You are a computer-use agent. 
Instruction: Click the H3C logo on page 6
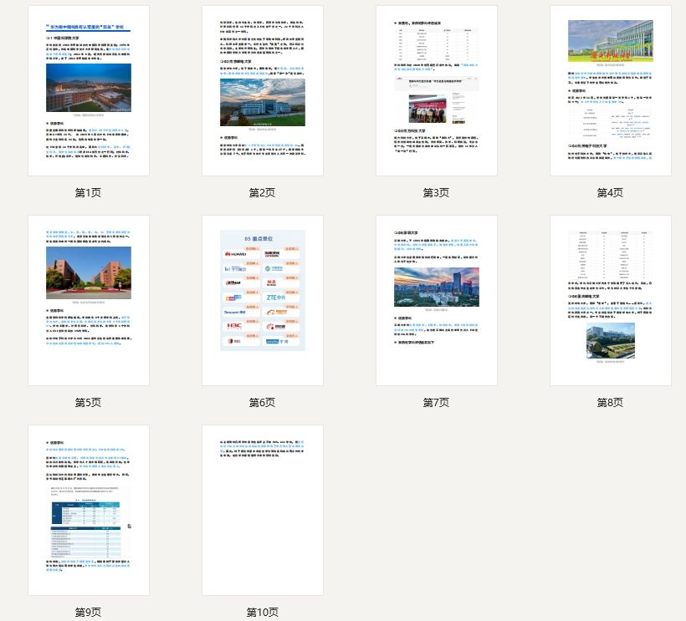234,326
